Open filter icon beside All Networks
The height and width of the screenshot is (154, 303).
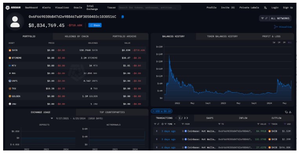tap(263, 18)
